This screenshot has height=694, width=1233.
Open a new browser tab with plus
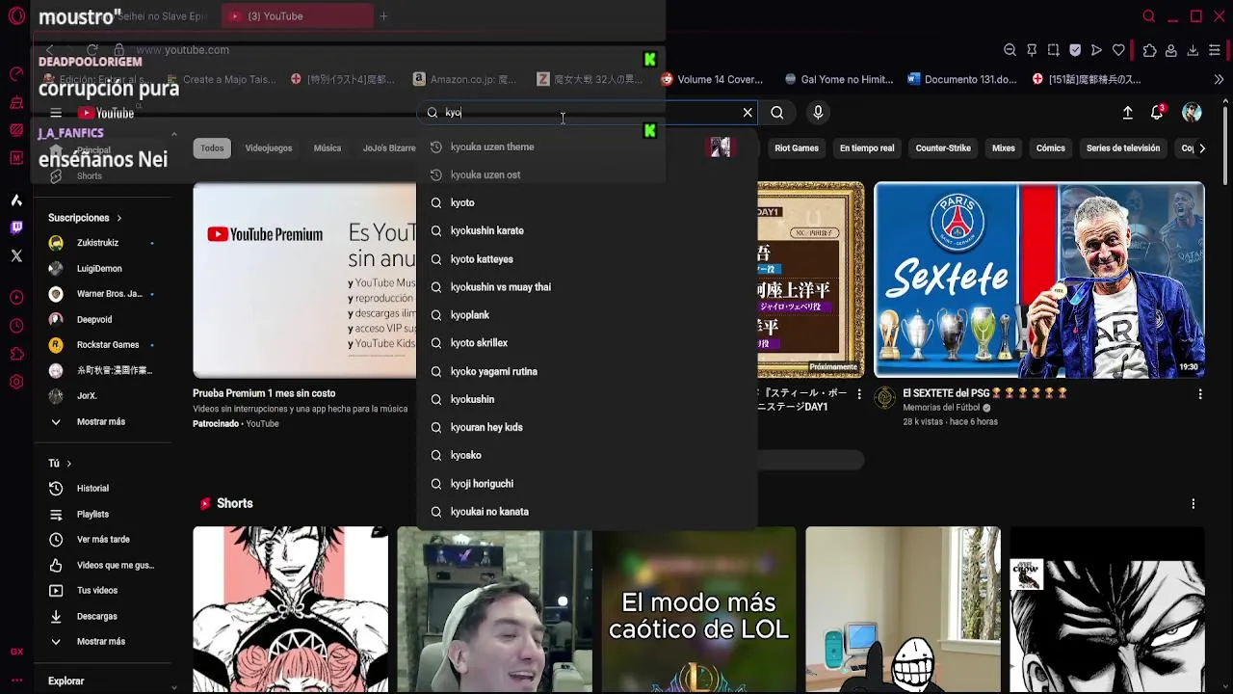point(383,16)
